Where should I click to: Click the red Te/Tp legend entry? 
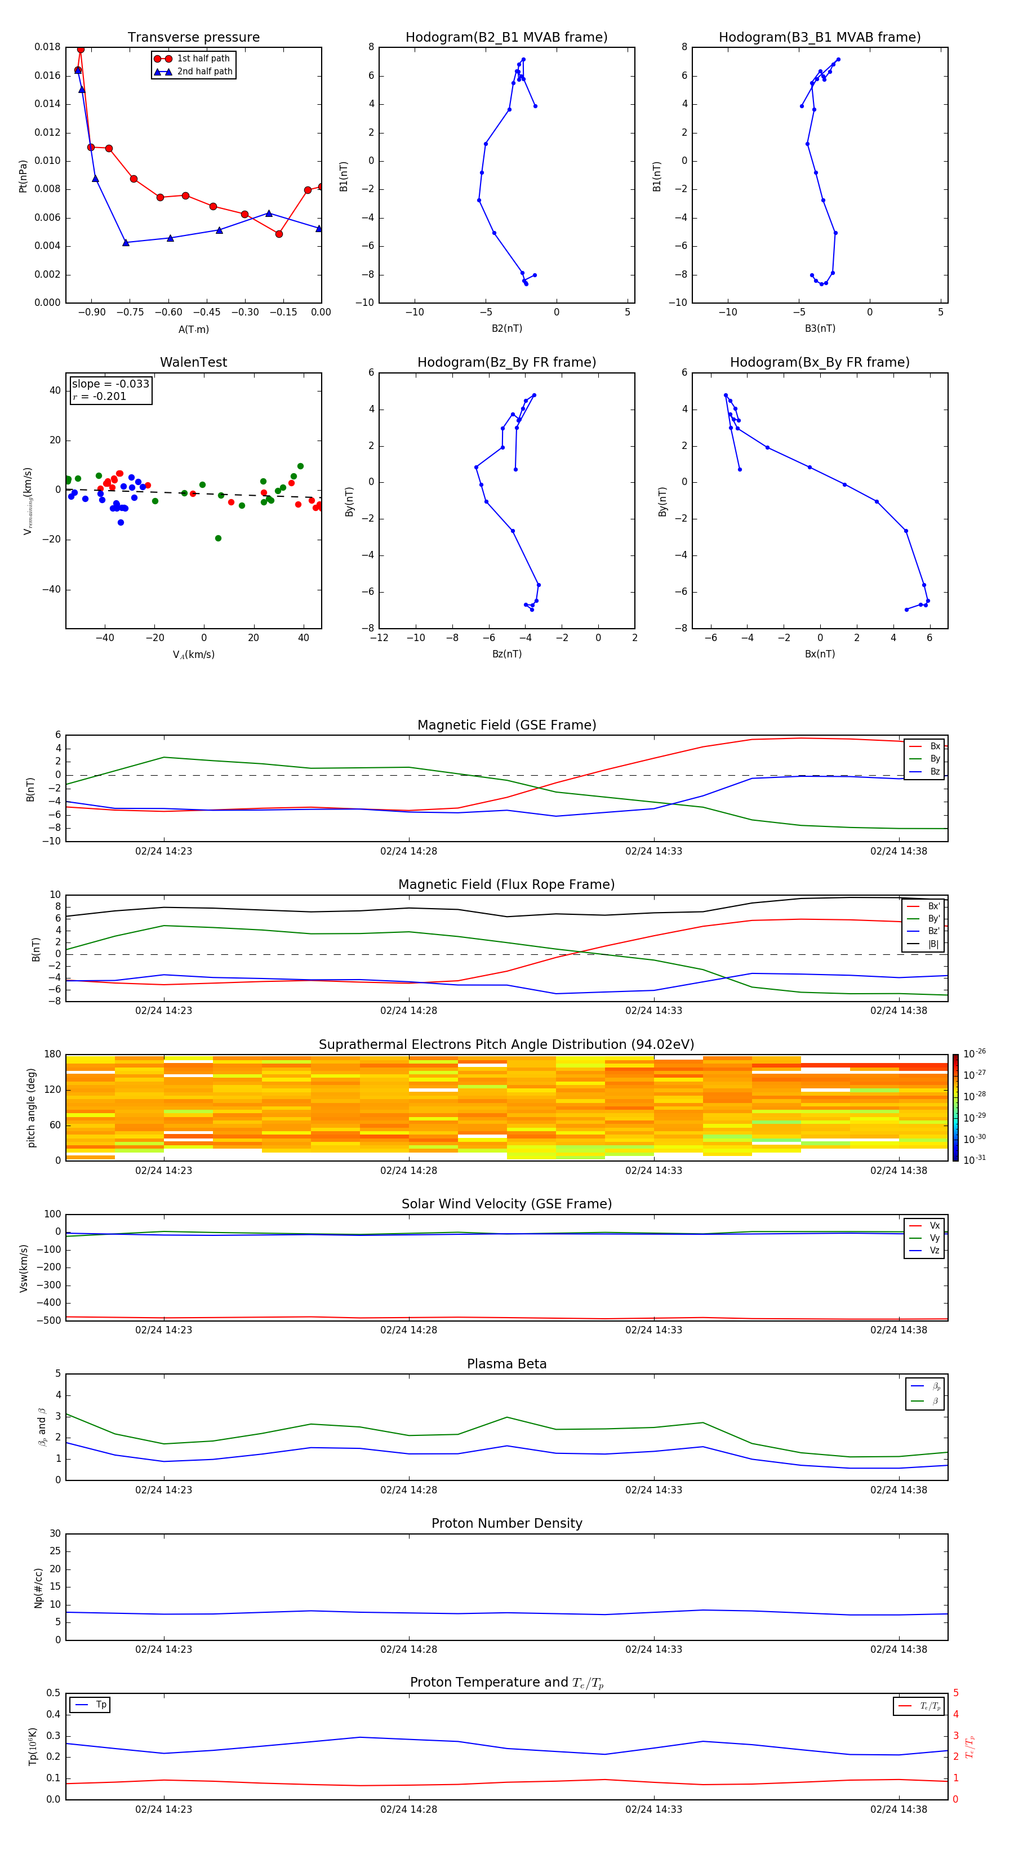pyautogui.click(x=919, y=1706)
